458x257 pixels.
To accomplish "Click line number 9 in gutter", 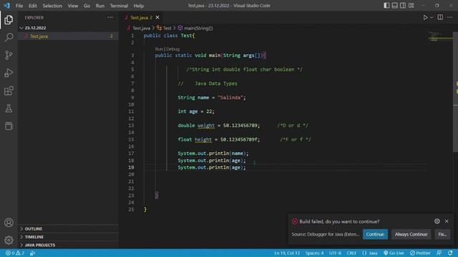I will pyautogui.click(x=132, y=98).
